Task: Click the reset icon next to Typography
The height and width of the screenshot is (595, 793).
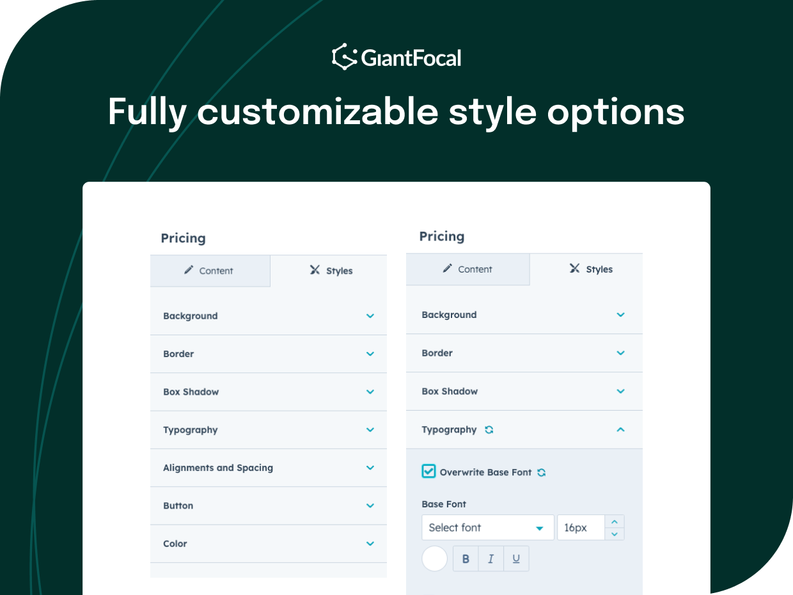Action: click(x=489, y=429)
